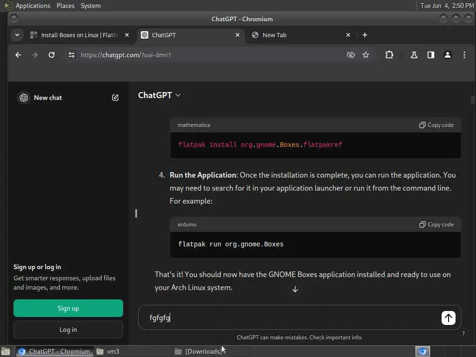Click the clock showing Tue Jun 4

(447, 6)
